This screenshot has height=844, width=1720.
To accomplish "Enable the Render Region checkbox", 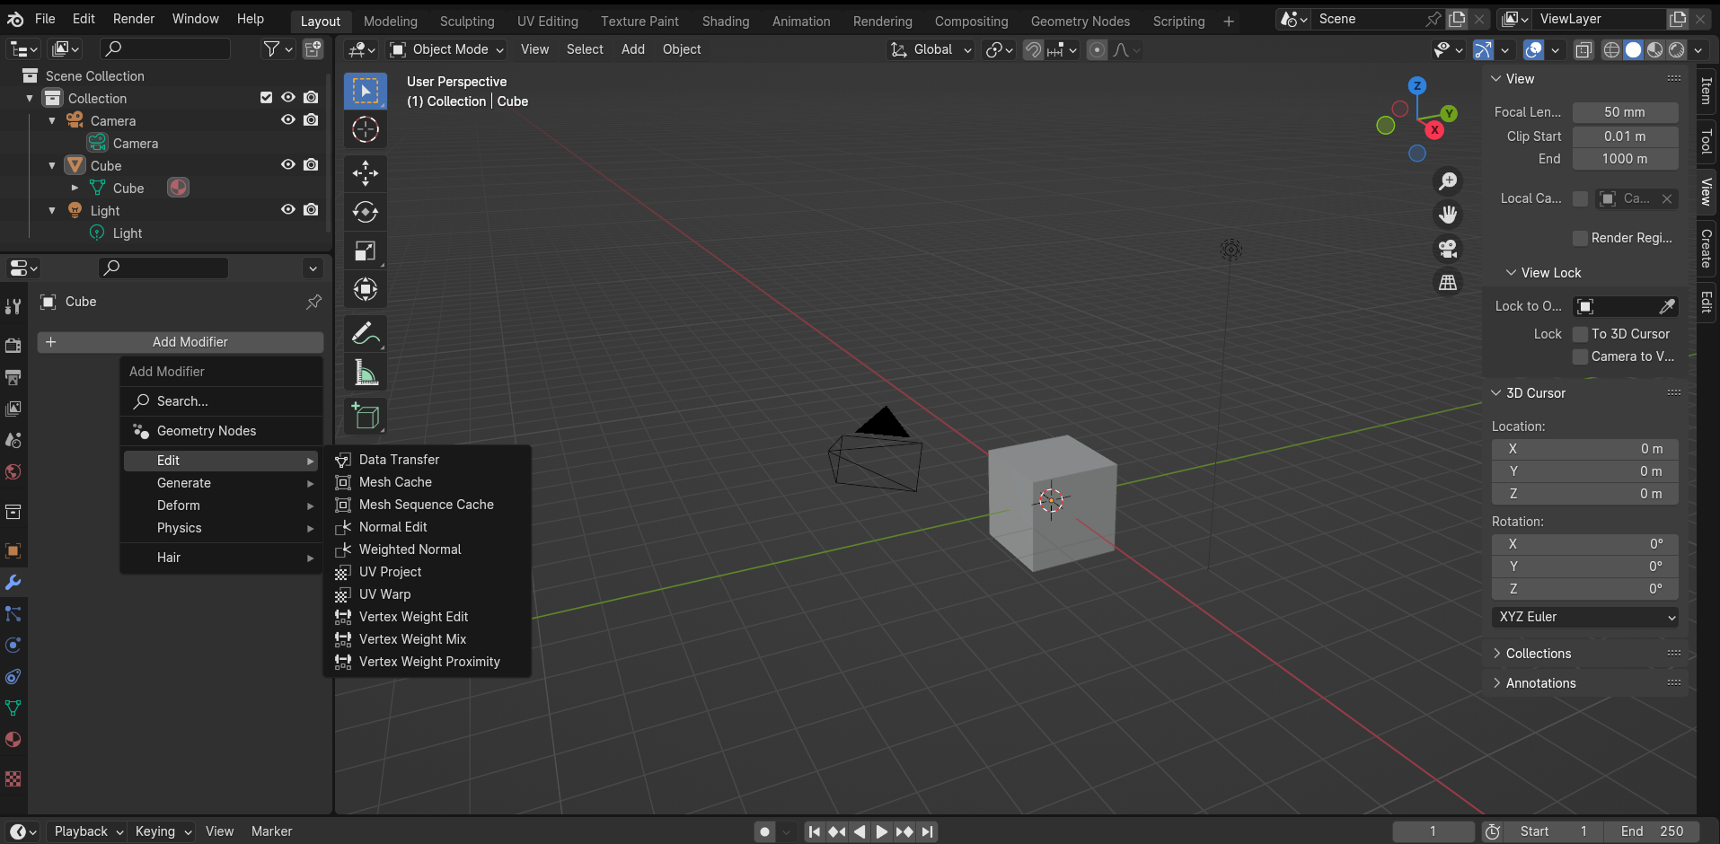I will (x=1581, y=238).
